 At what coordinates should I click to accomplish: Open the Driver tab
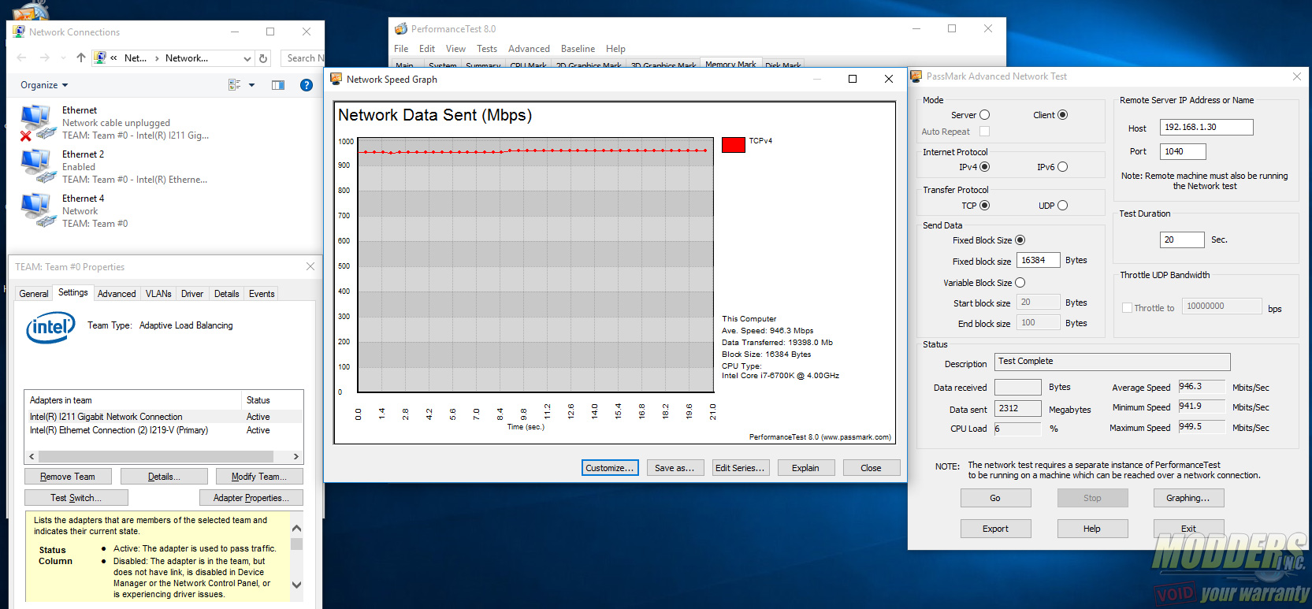(192, 294)
